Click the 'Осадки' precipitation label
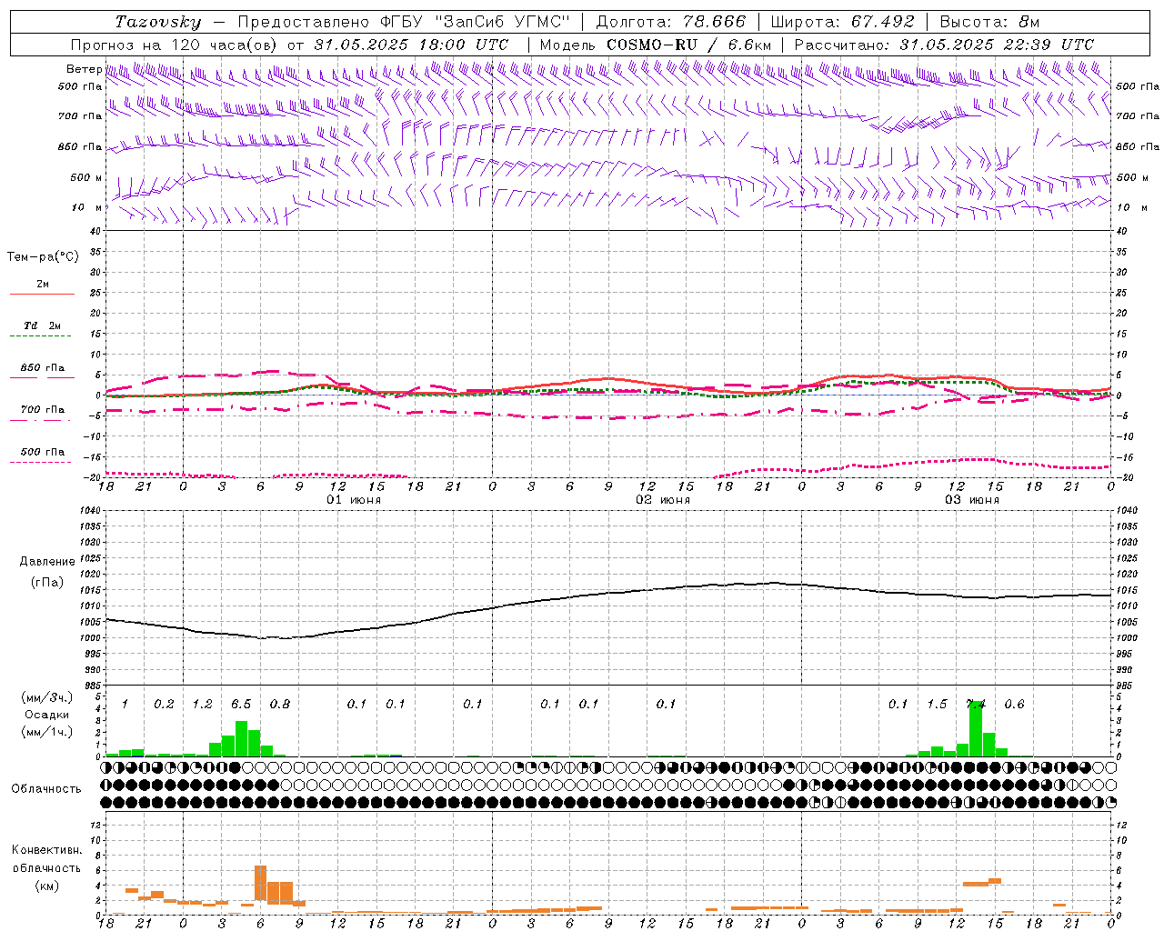 click(46, 715)
